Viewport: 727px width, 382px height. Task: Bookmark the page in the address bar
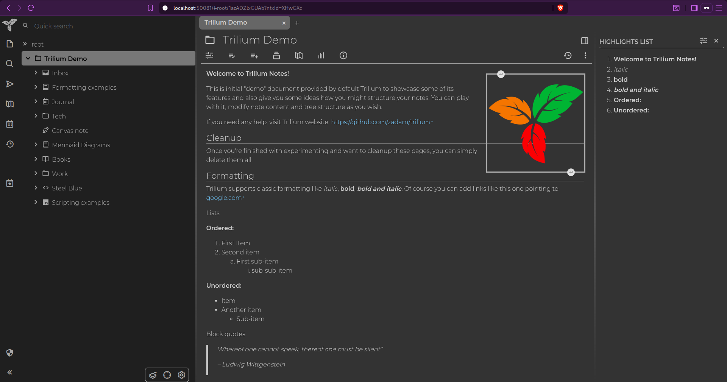150,8
